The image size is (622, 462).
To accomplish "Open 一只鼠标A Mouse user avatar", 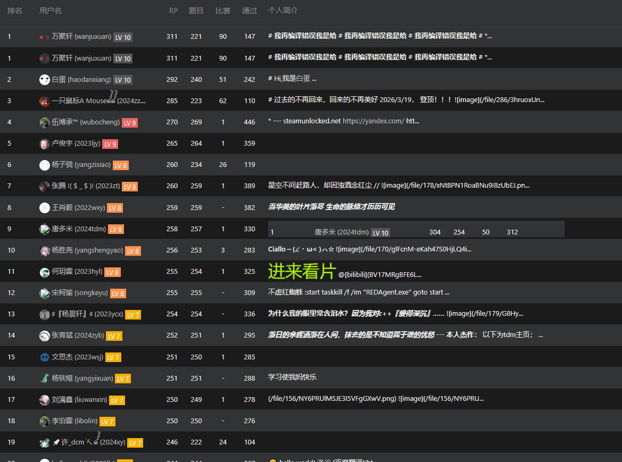I will click(x=45, y=101).
